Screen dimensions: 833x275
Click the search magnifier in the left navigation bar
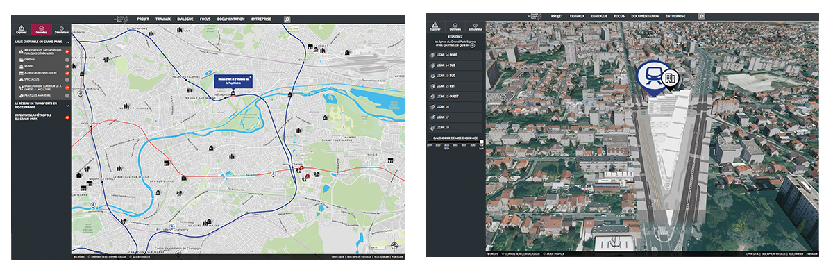(287, 19)
